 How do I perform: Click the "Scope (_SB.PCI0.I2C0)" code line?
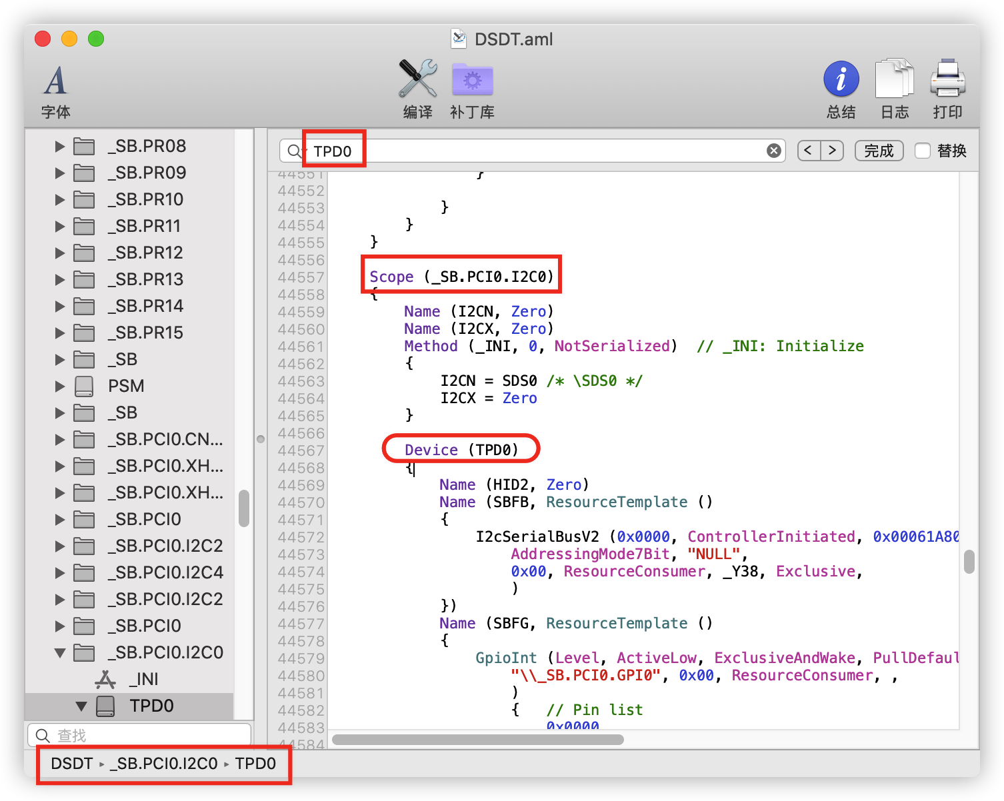461,277
